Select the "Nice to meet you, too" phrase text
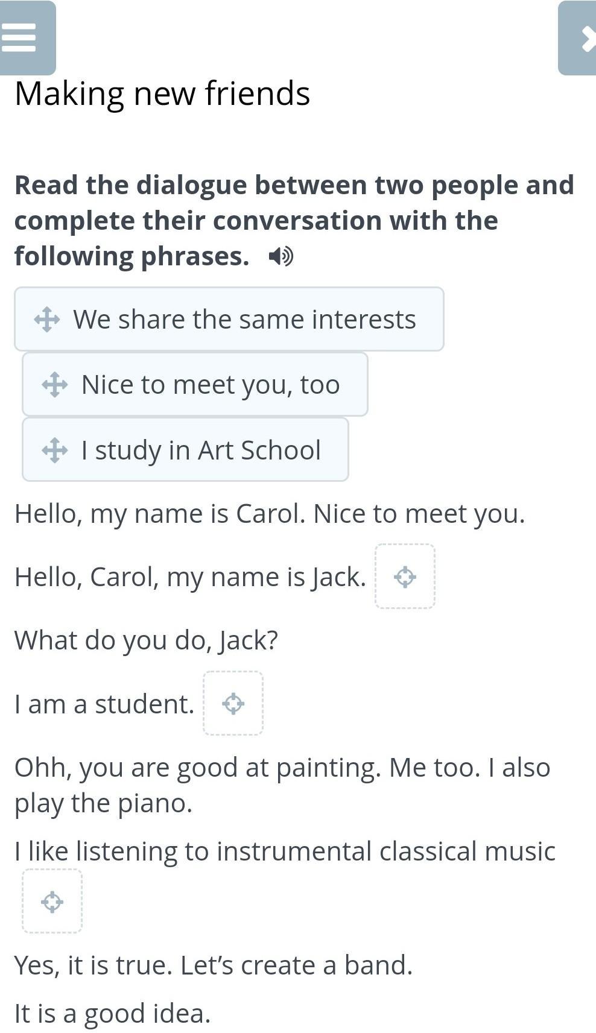596x1033 pixels. point(211,385)
